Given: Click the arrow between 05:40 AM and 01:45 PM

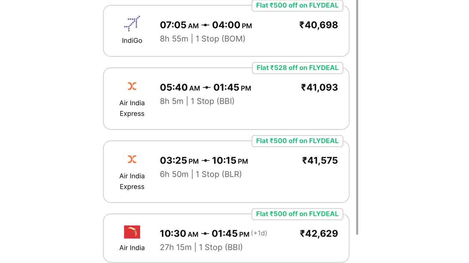Looking at the screenshot, I should [x=207, y=88].
